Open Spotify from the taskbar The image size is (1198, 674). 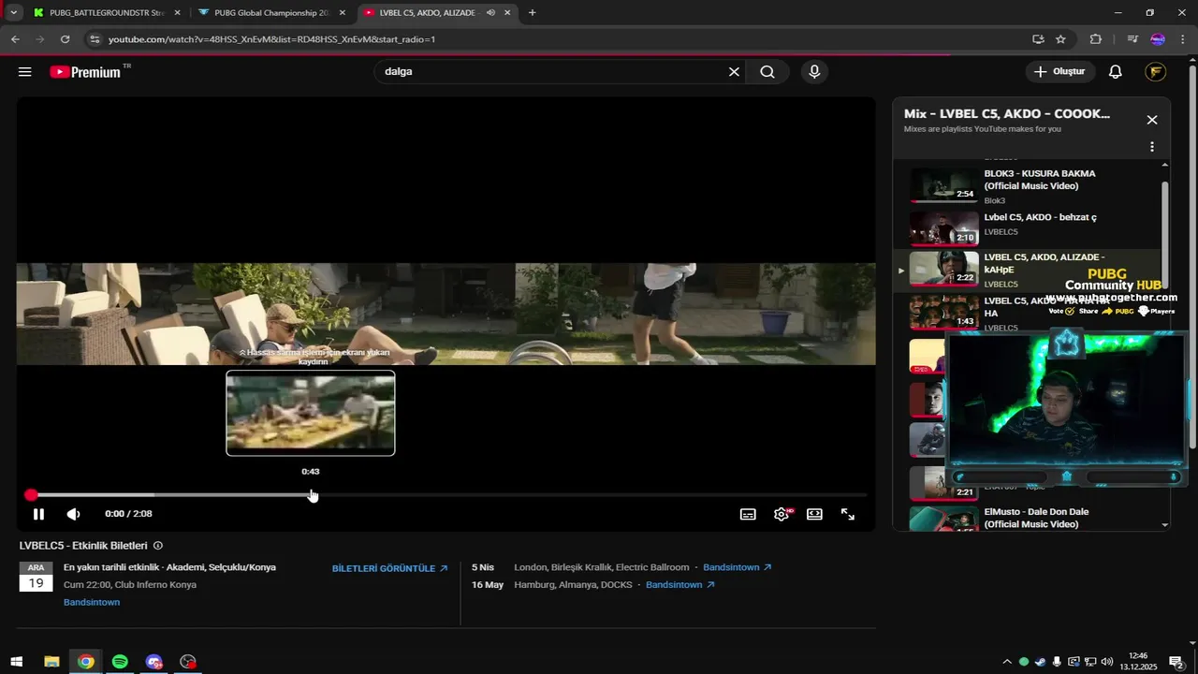click(120, 662)
